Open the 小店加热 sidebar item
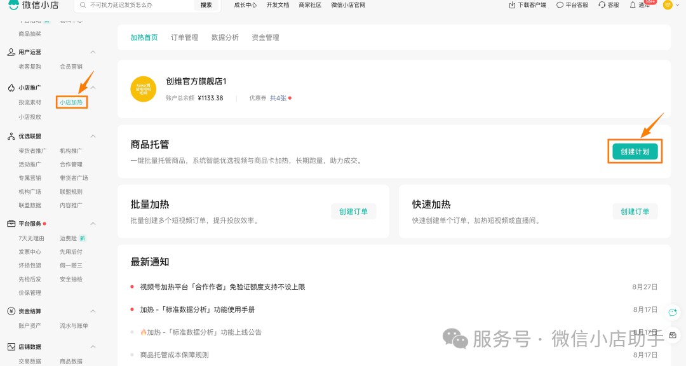The image size is (686, 366). (x=71, y=102)
